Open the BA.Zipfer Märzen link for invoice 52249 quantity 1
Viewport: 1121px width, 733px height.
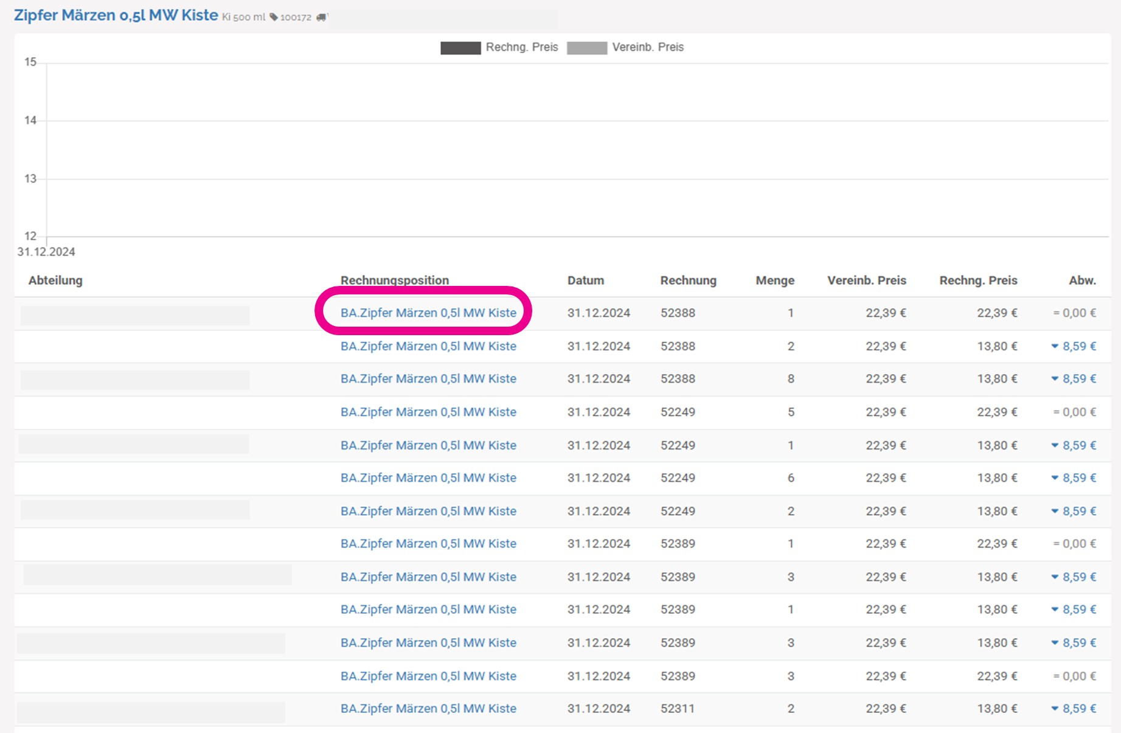pyautogui.click(x=428, y=445)
